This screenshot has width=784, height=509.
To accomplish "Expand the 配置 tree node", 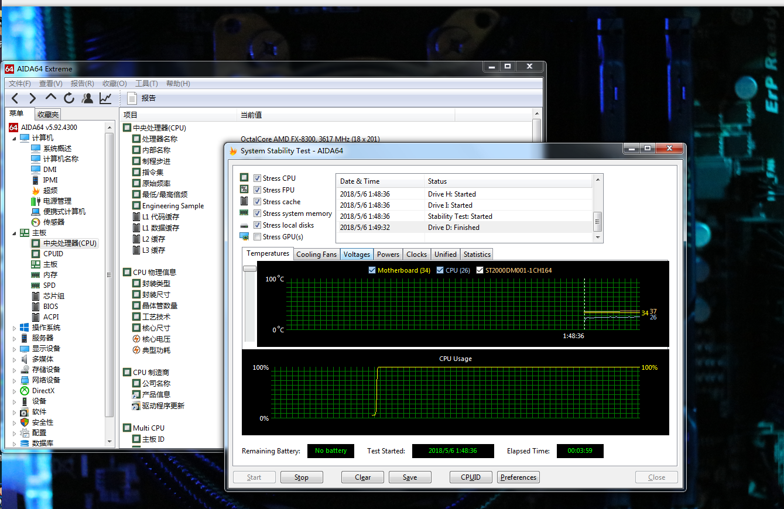I will (14, 433).
